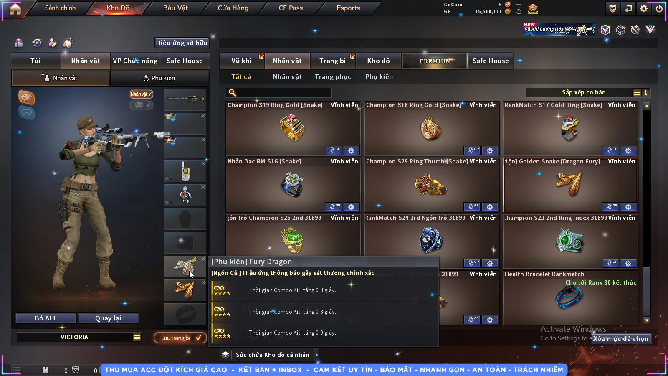The width and height of the screenshot is (668, 376).
Task: Remove equipped walkie-talkie item slot
Action: [203, 163]
